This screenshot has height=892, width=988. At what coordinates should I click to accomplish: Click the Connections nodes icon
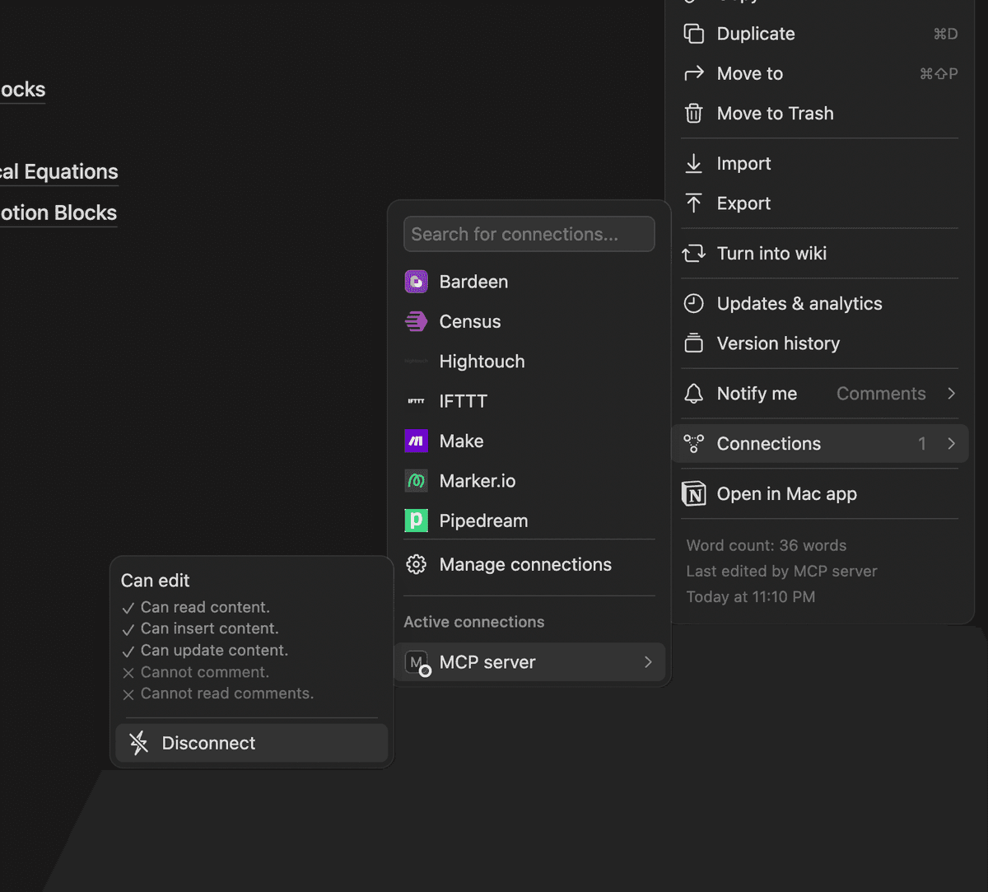point(694,444)
